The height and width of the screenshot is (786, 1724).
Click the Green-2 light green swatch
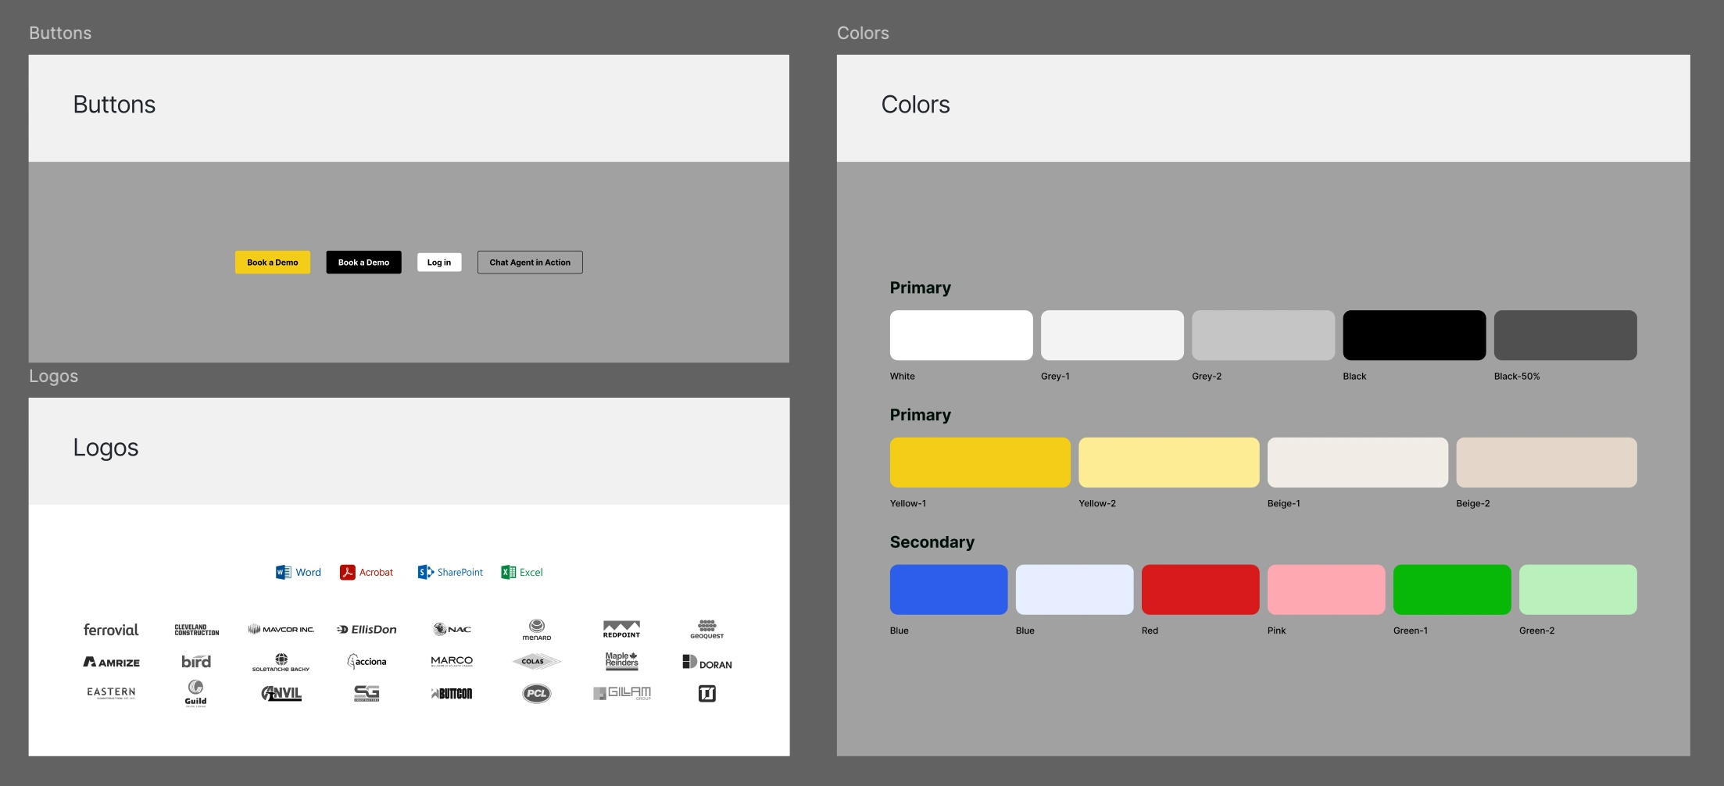click(x=1578, y=590)
